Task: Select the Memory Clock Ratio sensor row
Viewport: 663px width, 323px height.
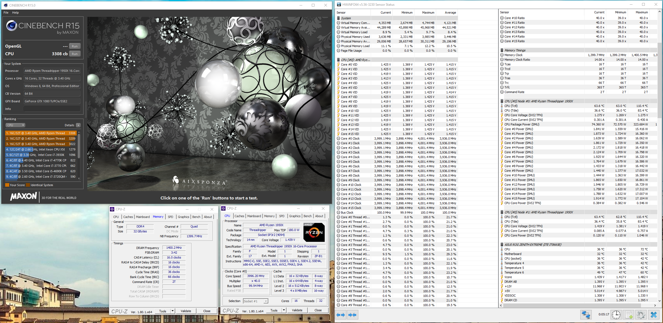Action: pyautogui.click(x=578, y=60)
